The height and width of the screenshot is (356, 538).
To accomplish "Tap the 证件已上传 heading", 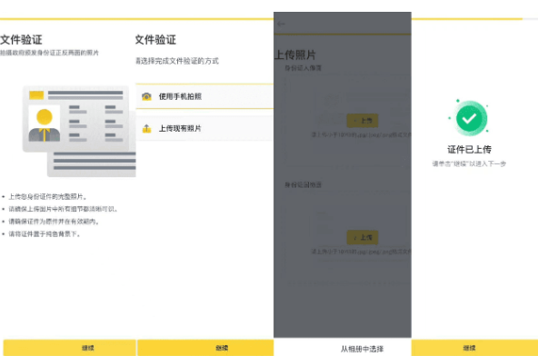I will point(469,150).
